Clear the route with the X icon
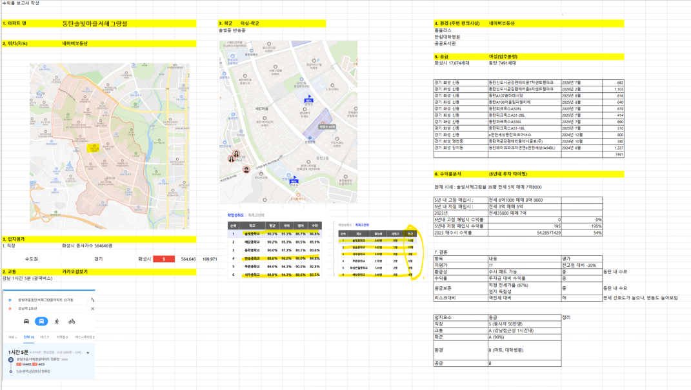Screen dimensions: 691x390 92,309
